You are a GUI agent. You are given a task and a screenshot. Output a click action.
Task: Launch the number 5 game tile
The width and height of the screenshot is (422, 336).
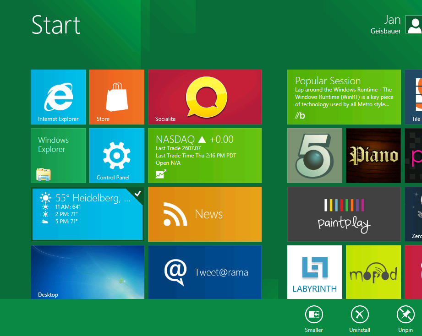[x=315, y=156]
